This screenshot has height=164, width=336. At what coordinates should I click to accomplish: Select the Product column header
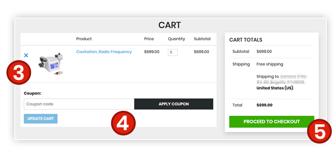click(84, 39)
